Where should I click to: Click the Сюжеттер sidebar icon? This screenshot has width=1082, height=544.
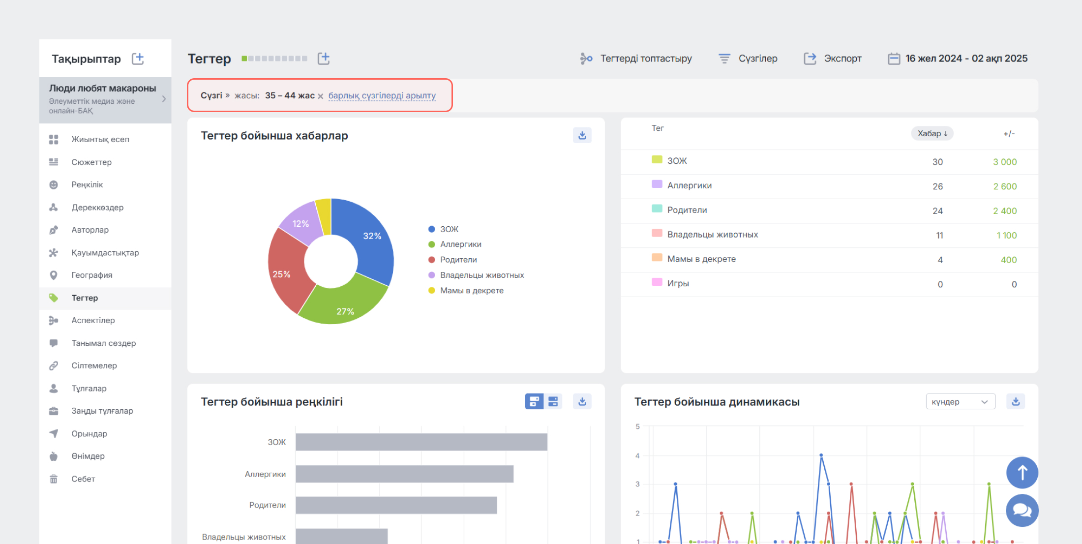(x=54, y=162)
